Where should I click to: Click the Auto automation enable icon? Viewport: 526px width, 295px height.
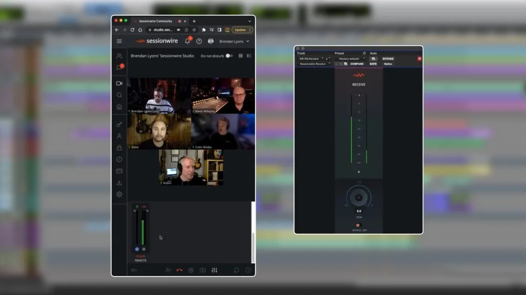373,59
